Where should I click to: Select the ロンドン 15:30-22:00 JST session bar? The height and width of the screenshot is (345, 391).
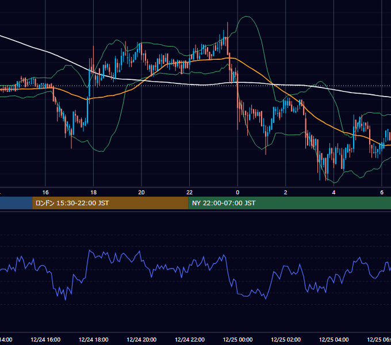[x=110, y=203]
